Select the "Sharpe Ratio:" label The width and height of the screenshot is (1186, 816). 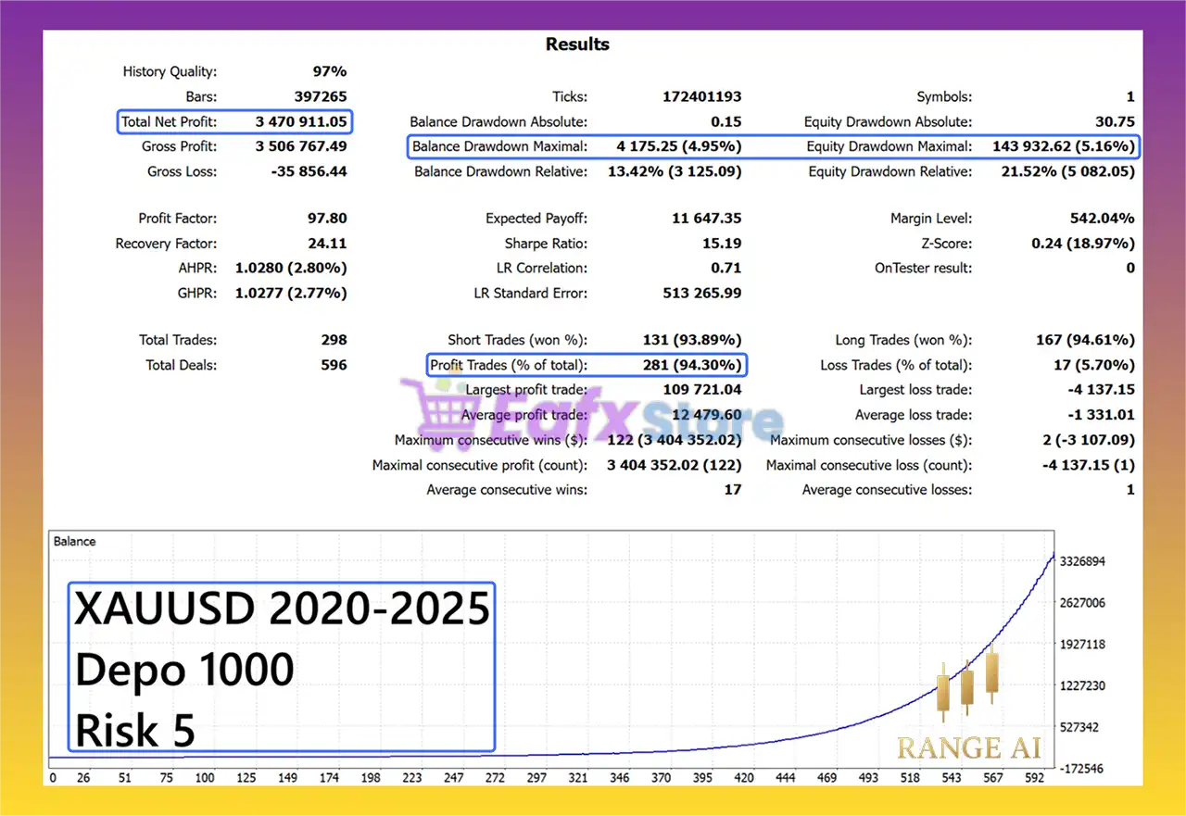tap(546, 244)
